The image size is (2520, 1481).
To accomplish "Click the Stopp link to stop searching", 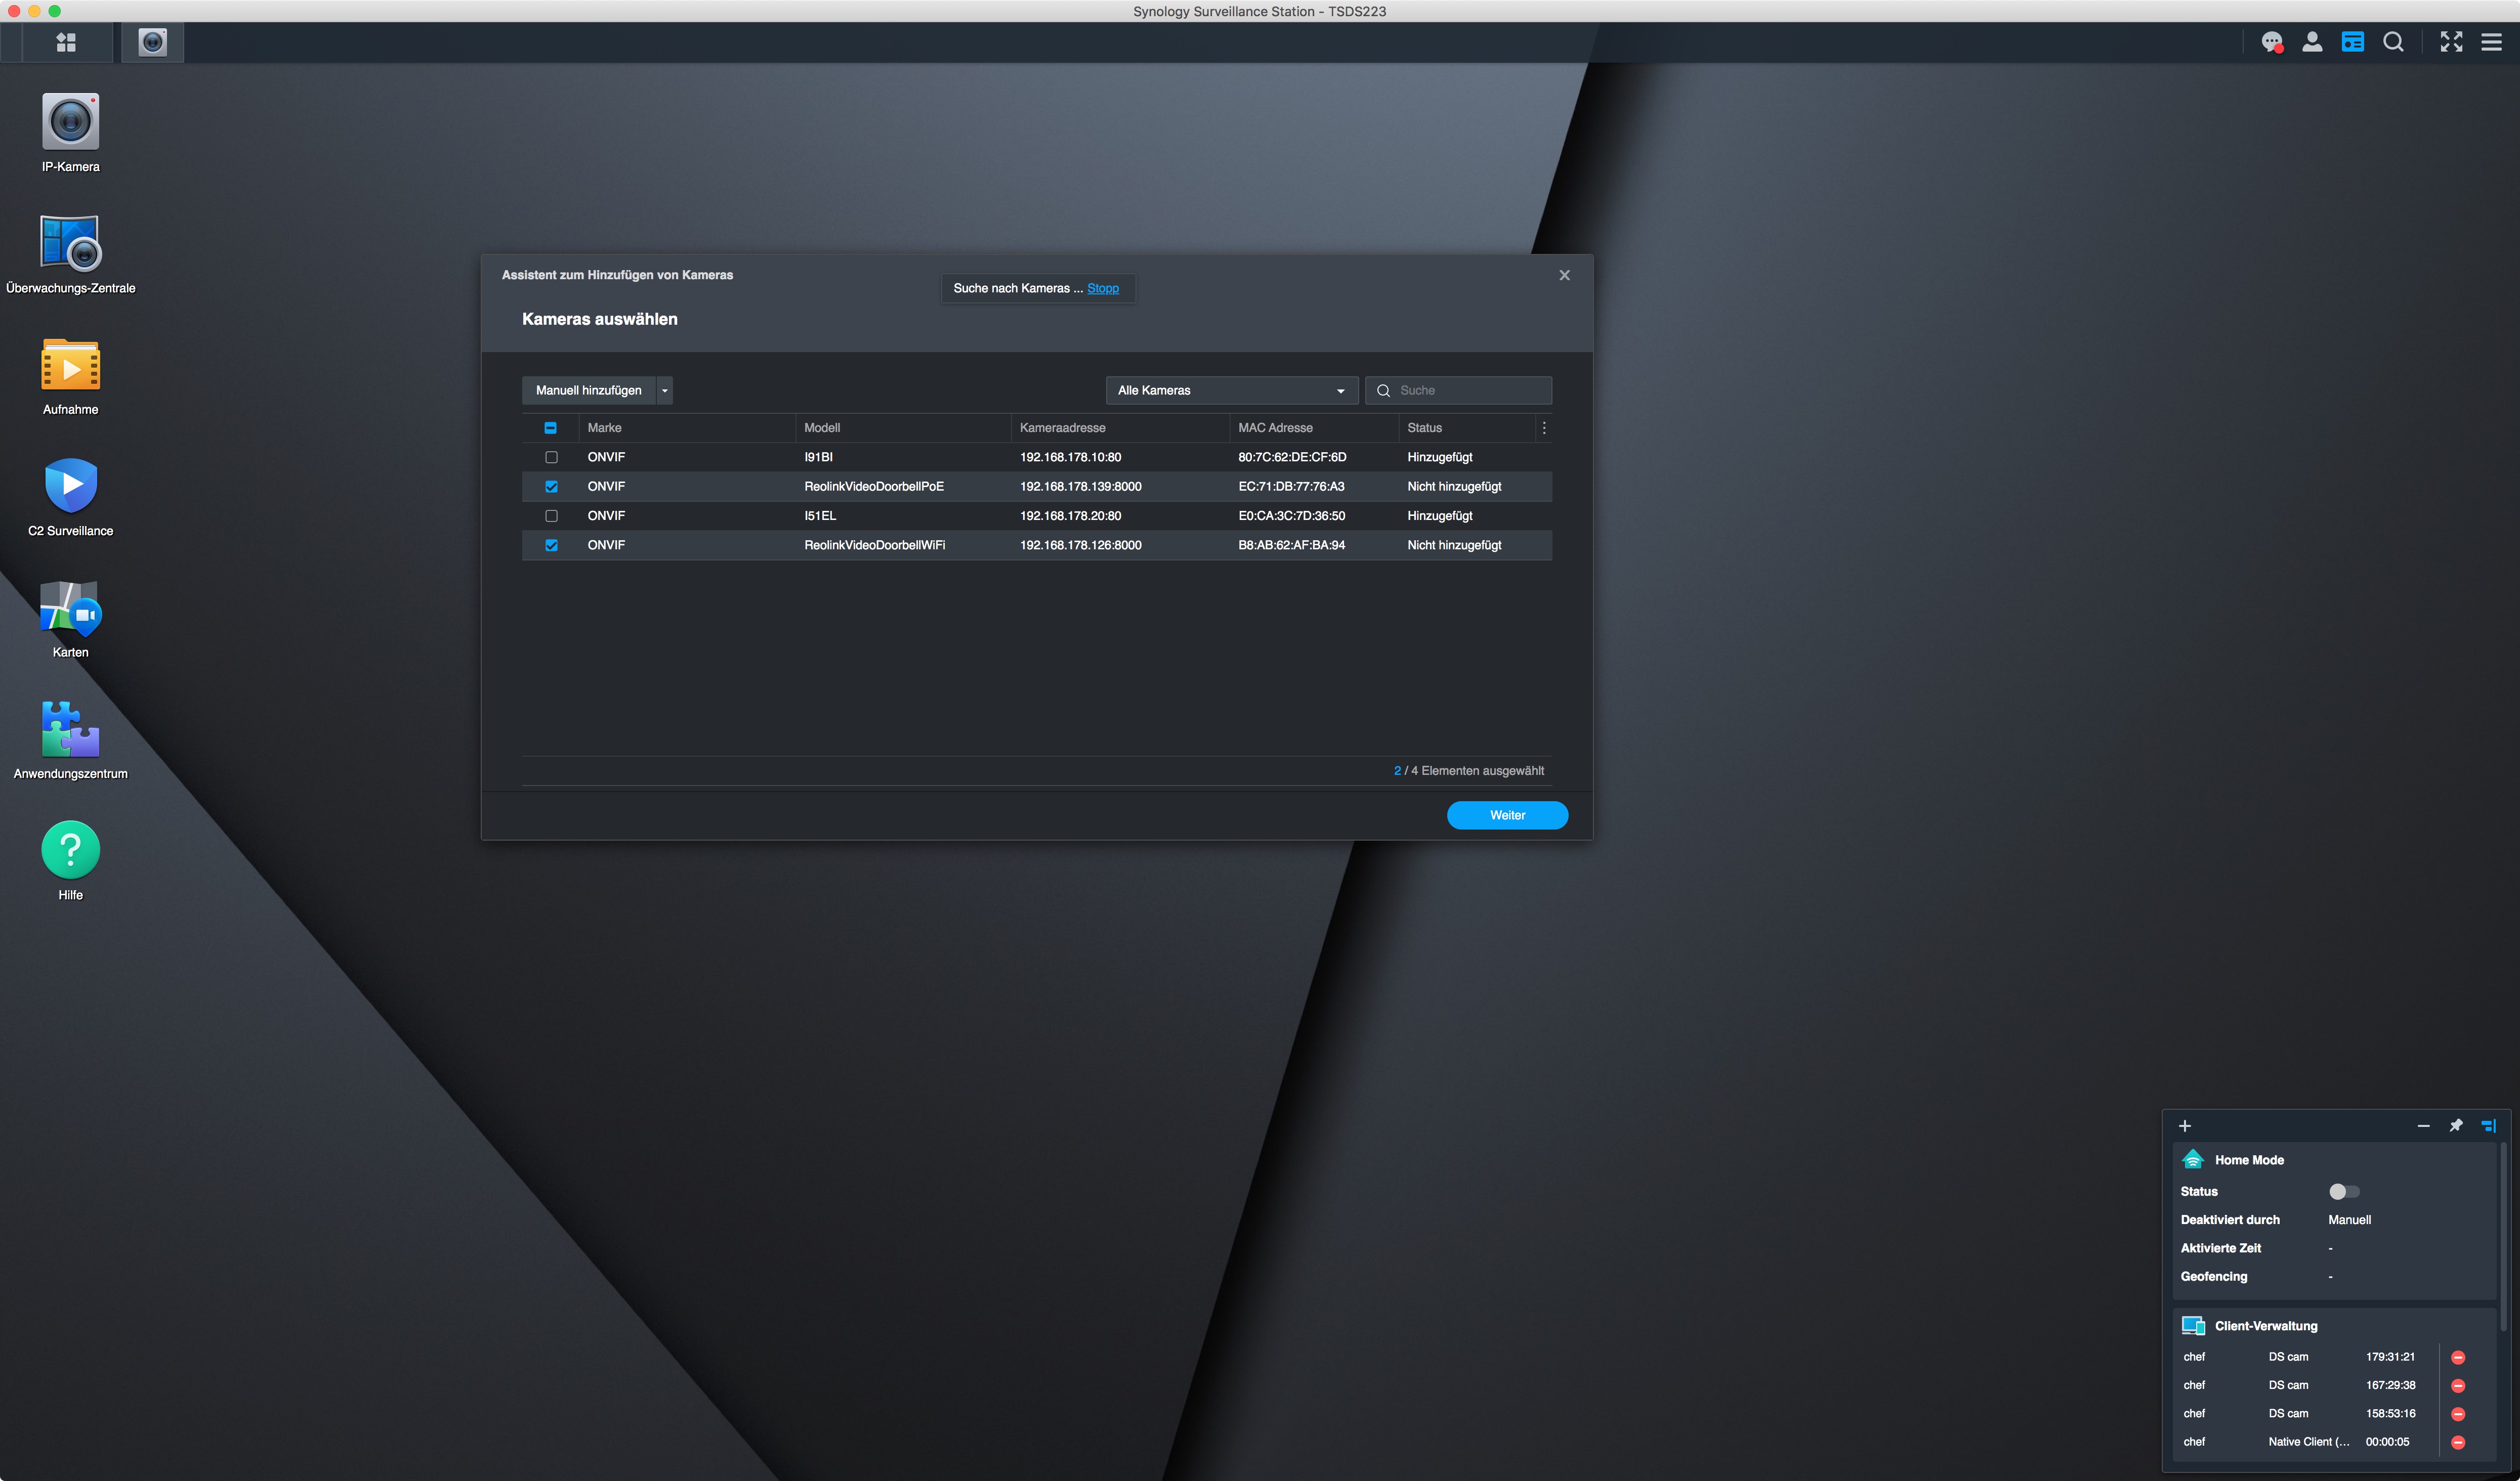I will pyautogui.click(x=1102, y=288).
